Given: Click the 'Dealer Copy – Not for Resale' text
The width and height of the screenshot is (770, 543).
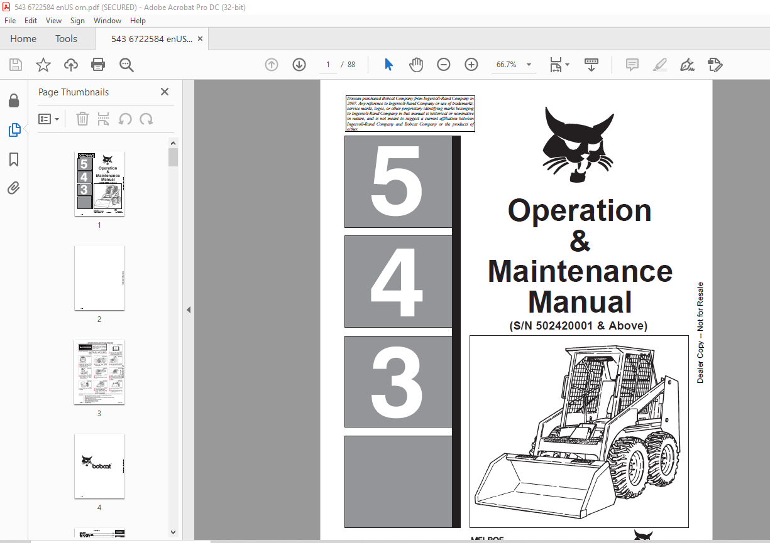Looking at the screenshot, I should [700, 333].
